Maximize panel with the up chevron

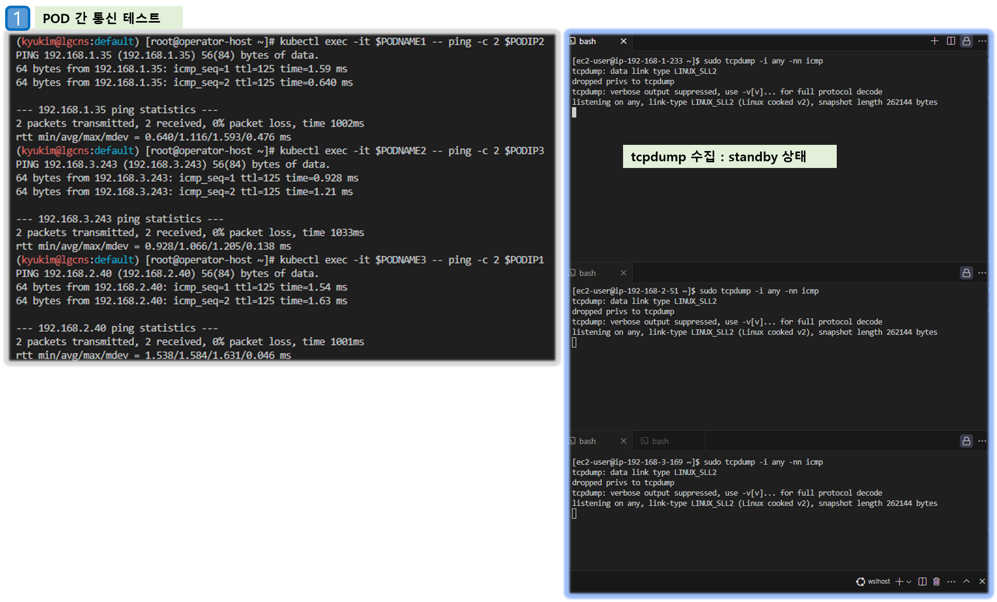(x=966, y=581)
